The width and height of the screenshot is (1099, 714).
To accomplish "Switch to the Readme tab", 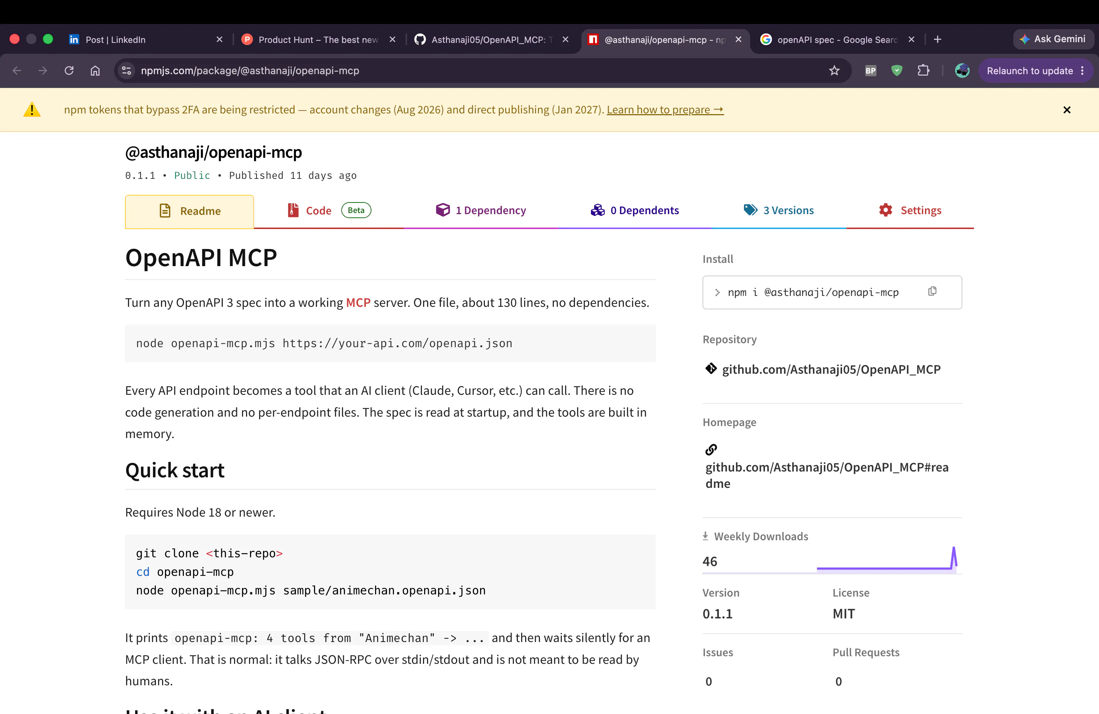I will click(x=189, y=212).
